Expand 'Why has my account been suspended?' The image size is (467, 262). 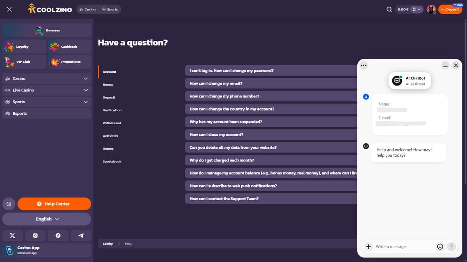(x=271, y=122)
